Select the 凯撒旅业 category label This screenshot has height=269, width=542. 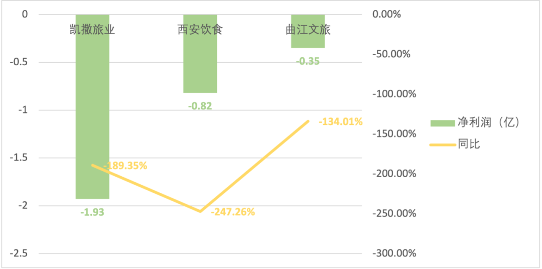92,30
